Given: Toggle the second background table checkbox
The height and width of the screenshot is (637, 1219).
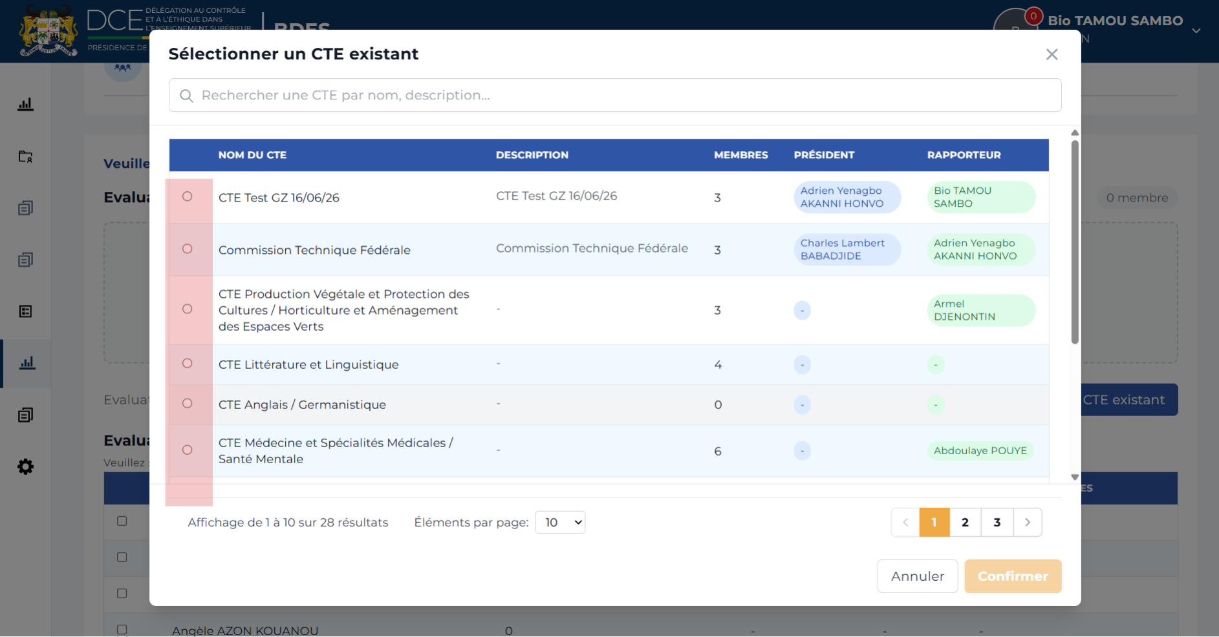Looking at the screenshot, I should pos(122,557).
